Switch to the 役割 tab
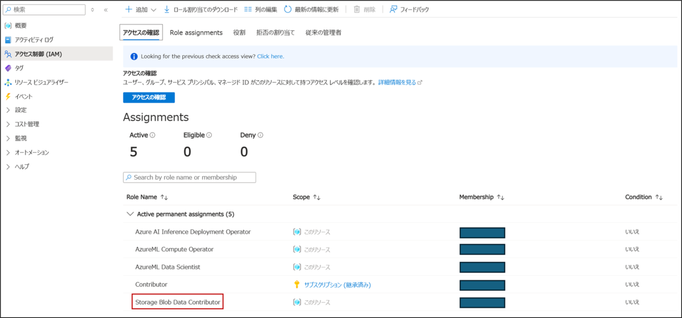This screenshot has height=318, width=682. [239, 33]
